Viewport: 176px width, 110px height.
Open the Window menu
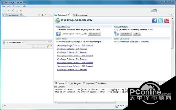click(16, 6)
